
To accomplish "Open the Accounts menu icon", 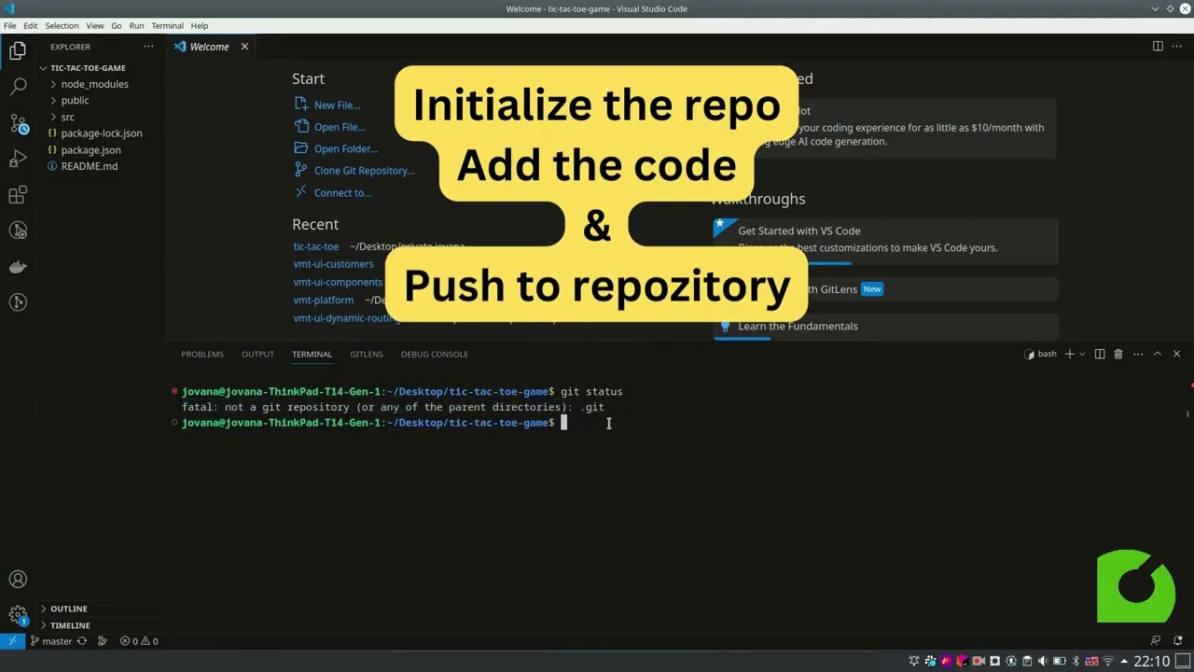I will [18, 580].
